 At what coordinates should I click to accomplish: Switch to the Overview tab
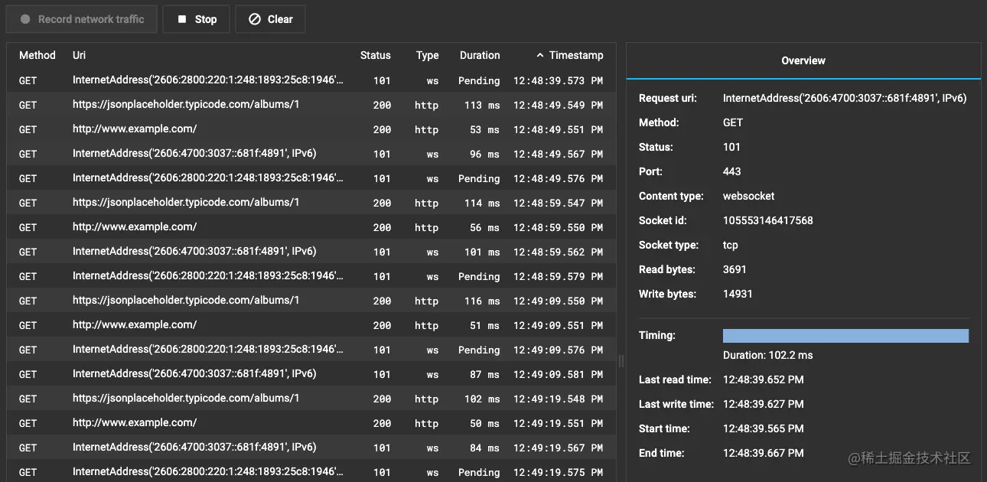tap(803, 60)
